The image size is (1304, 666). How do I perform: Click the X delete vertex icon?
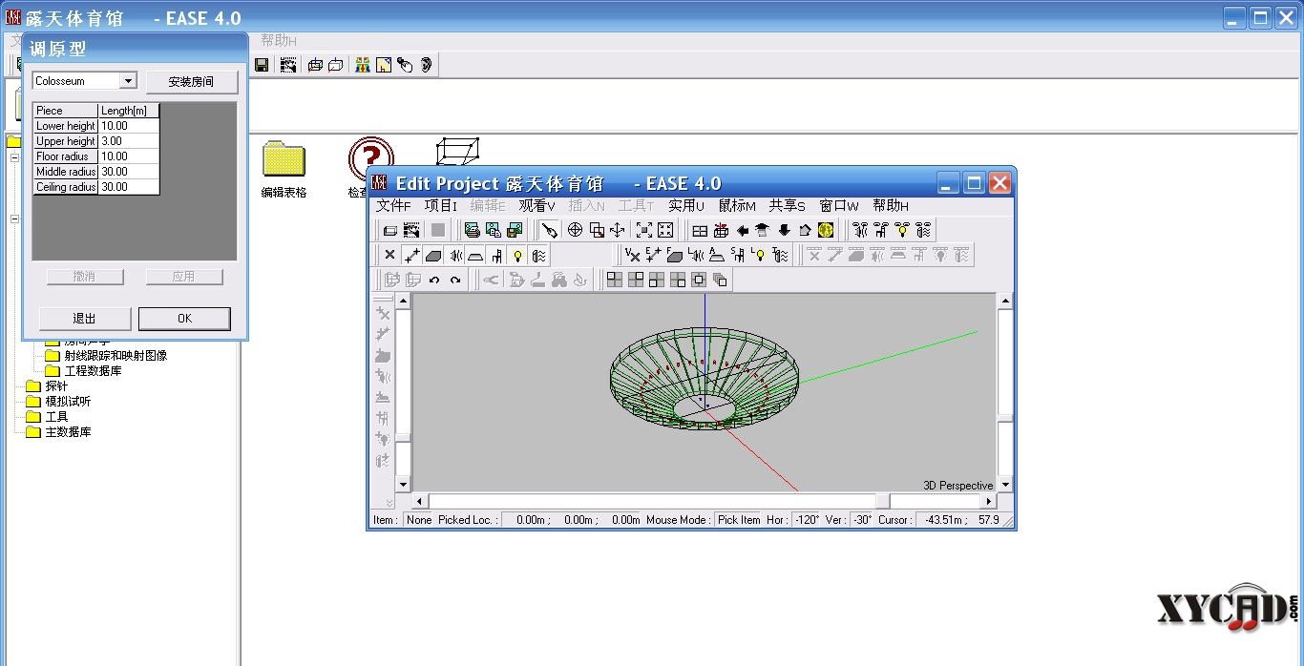pos(389,255)
